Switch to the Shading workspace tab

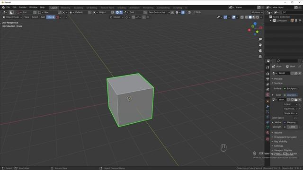point(122,8)
